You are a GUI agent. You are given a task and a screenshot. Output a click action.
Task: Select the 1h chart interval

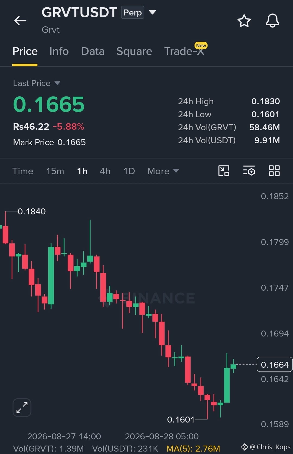82,171
